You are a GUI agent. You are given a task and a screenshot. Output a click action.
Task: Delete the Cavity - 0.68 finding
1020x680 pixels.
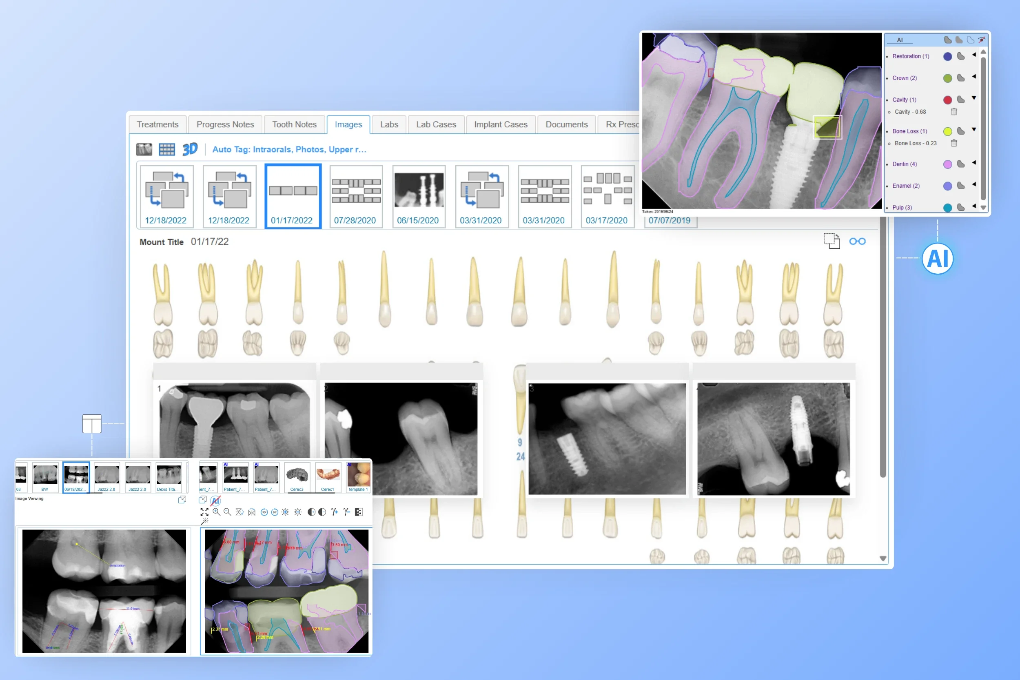pyautogui.click(x=954, y=112)
